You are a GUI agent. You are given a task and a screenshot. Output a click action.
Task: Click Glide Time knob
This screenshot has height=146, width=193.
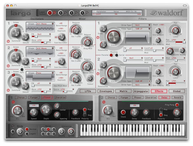pyautogui.click(x=20, y=131)
